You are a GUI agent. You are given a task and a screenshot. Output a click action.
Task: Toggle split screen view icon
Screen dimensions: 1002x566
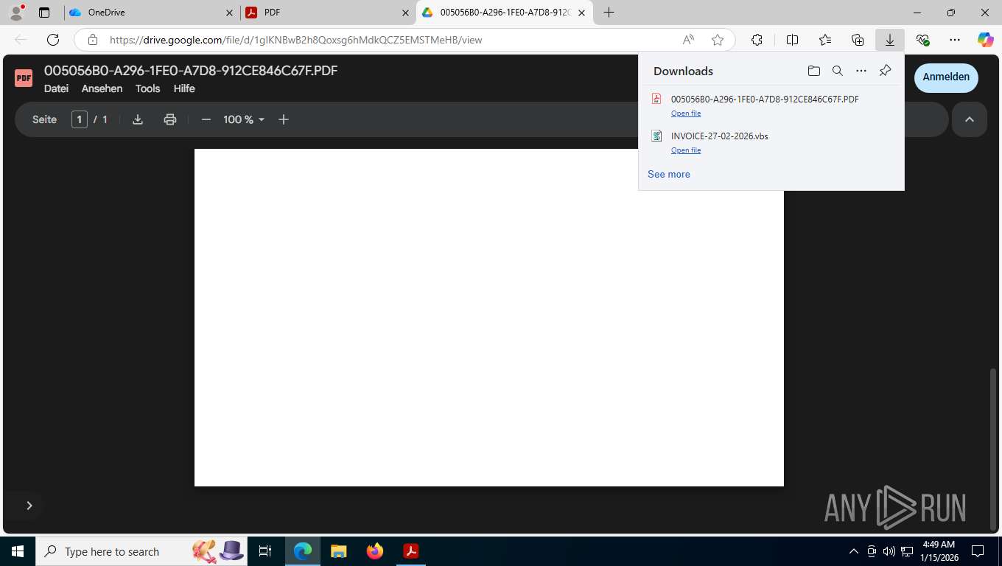click(x=792, y=40)
